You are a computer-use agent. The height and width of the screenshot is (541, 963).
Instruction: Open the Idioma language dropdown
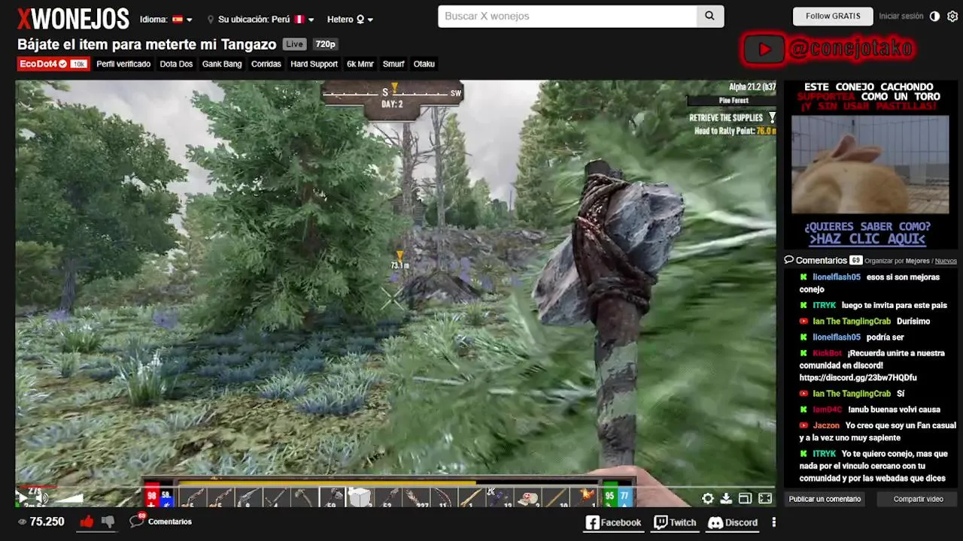(166, 20)
